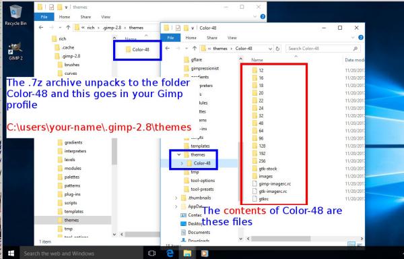Image resolution: width=404 pixels, height=259 pixels.
Task: Click the blue File menu in Color-48 window
Action: (170, 38)
